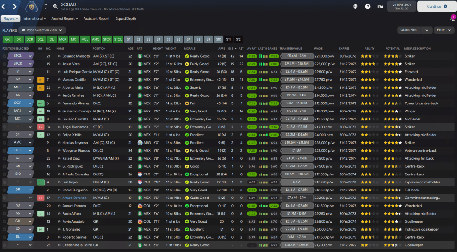The height and width of the screenshot is (252, 457).
Task: Toggle selection circle for Eduardo Manzotti
Action: 4,56
